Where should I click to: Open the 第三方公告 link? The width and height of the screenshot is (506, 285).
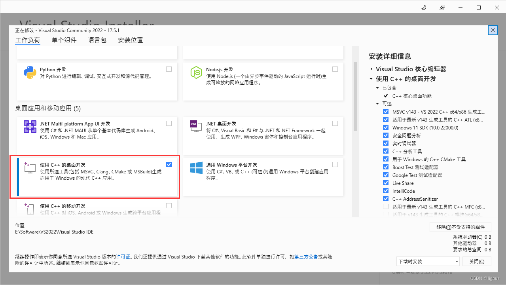coord(306,257)
